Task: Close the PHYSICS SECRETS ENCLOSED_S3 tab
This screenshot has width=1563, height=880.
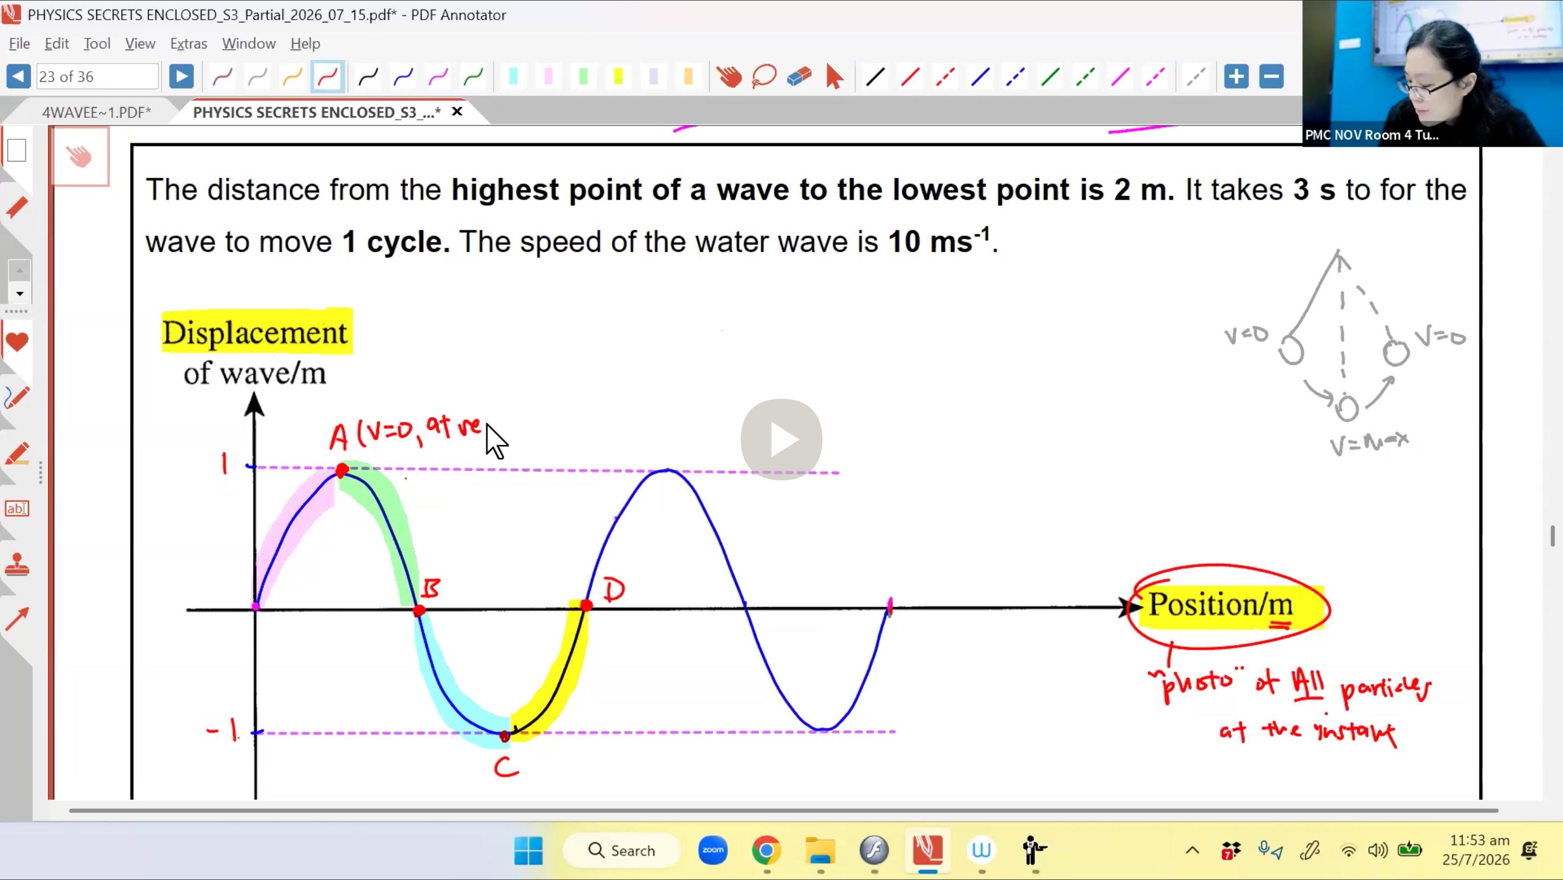Action: 457,112
